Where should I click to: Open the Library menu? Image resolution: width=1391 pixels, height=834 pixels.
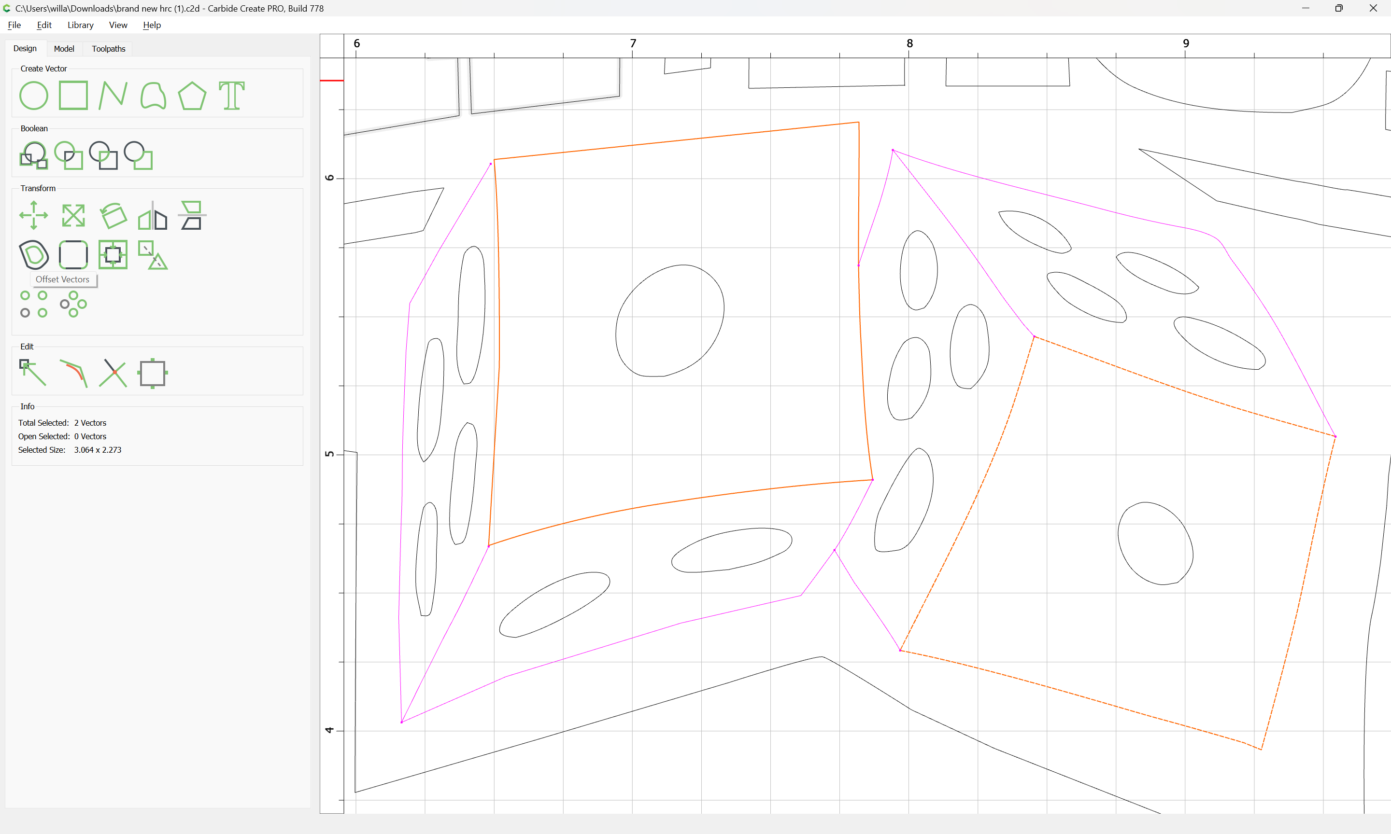coord(80,25)
